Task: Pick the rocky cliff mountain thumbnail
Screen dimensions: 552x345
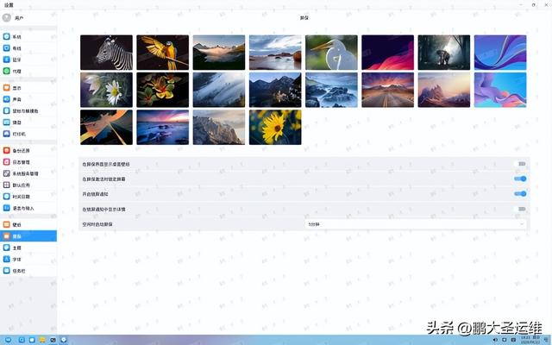Action: click(x=219, y=127)
